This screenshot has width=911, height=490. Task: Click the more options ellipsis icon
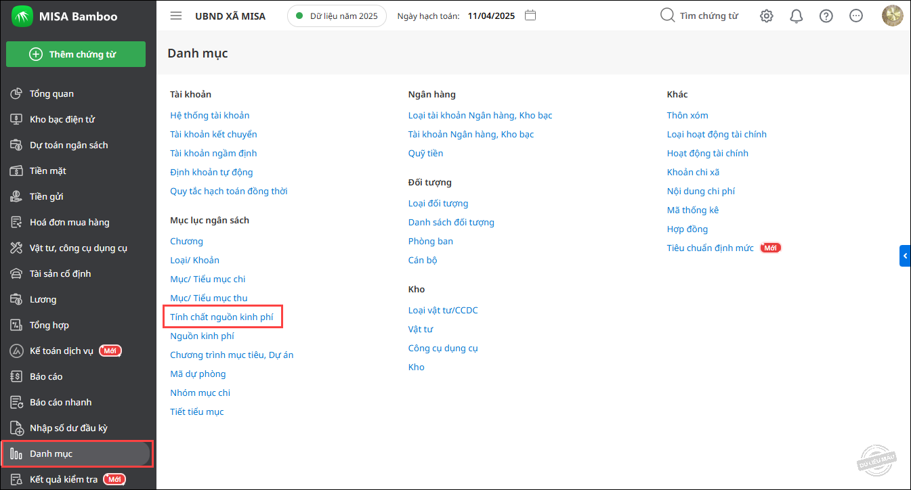[x=856, y=16]
